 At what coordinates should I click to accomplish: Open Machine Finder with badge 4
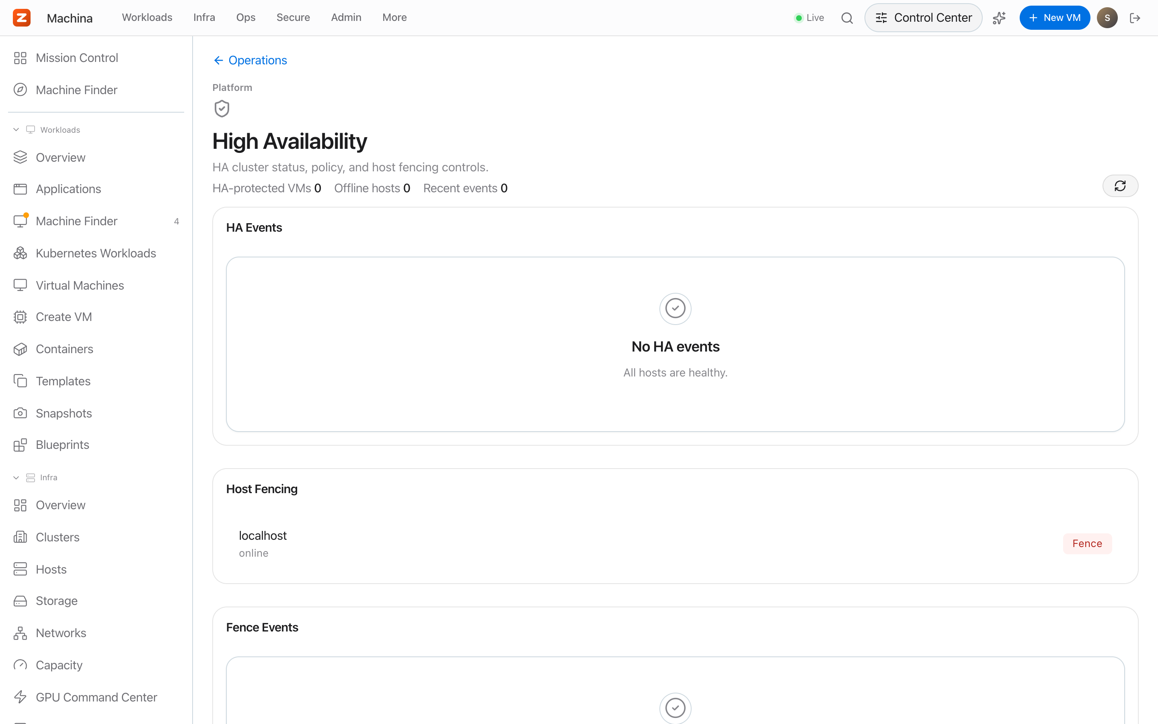96,221
